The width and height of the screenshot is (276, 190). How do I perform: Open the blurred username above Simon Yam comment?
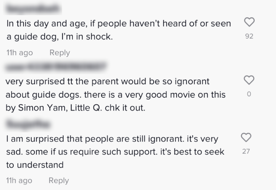pyautogui.click(x=56, y=66)
